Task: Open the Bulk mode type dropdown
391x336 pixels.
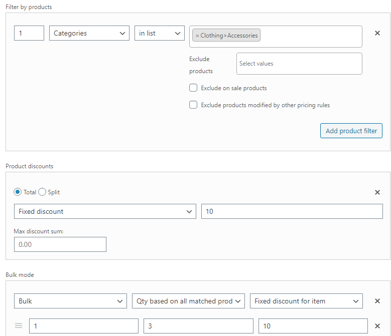Action: click(x=70, y=301)
